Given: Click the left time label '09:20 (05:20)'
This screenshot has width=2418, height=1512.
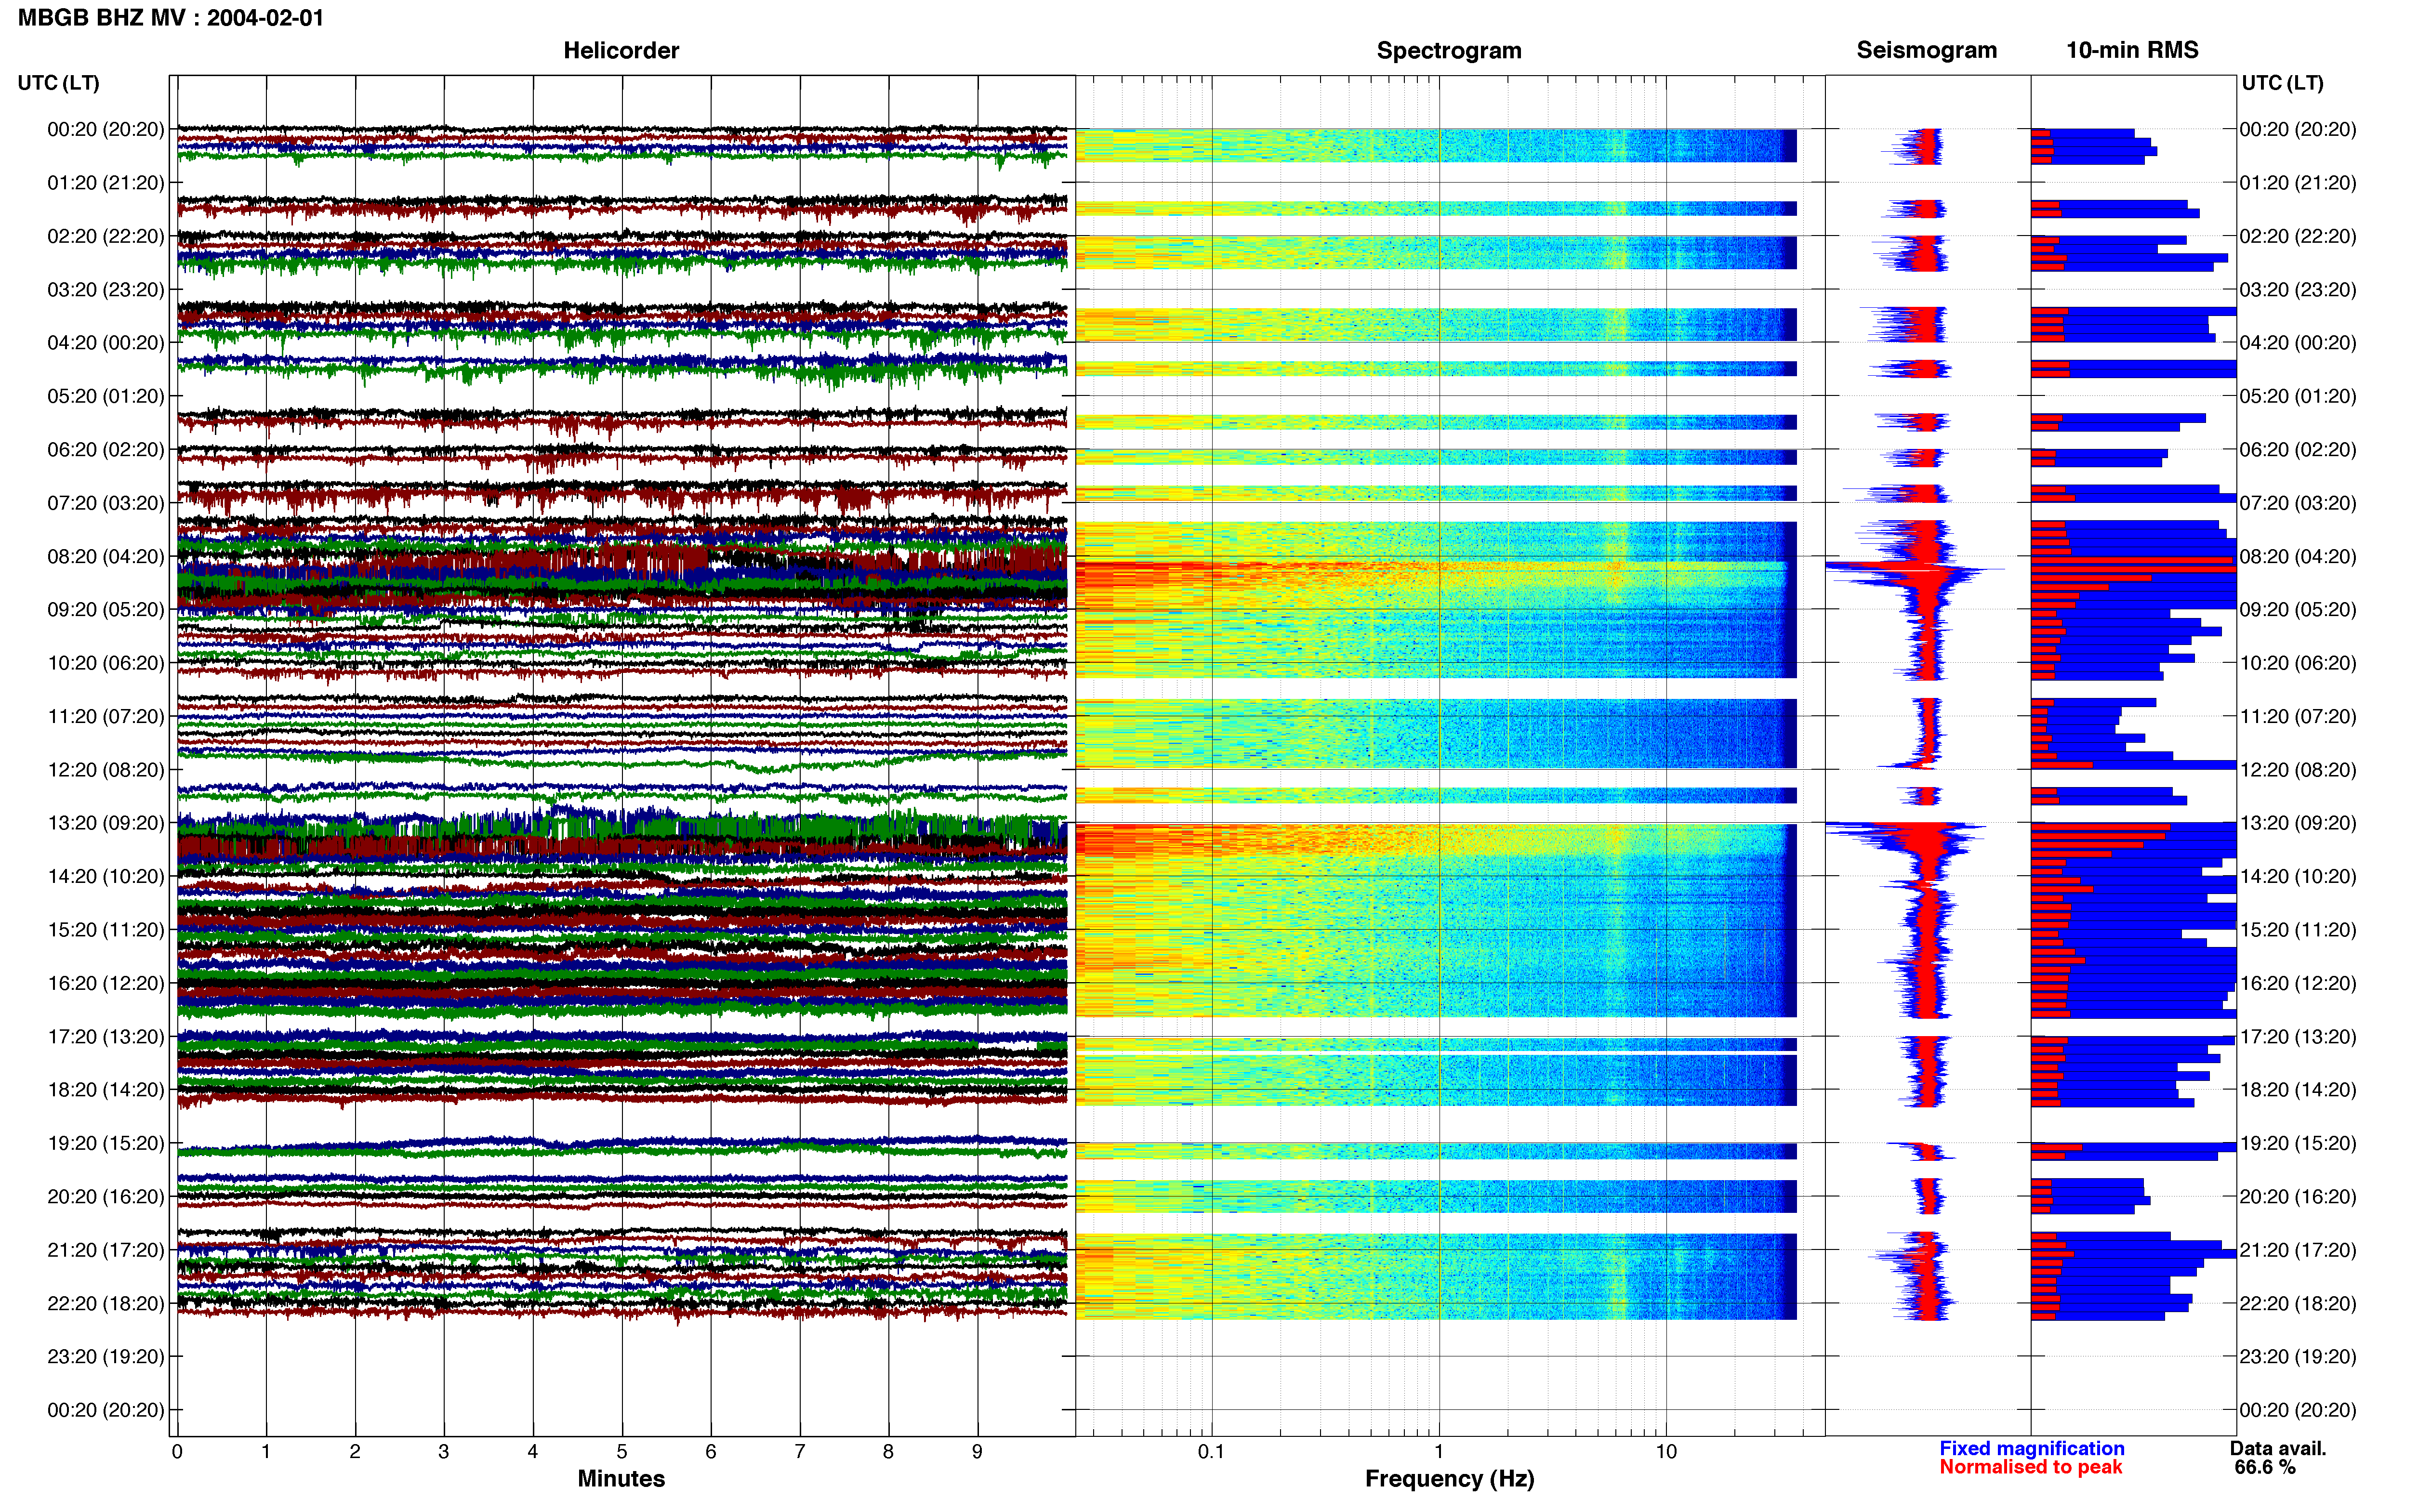Looking at the screenshot, I should click(x=106, y=610).
